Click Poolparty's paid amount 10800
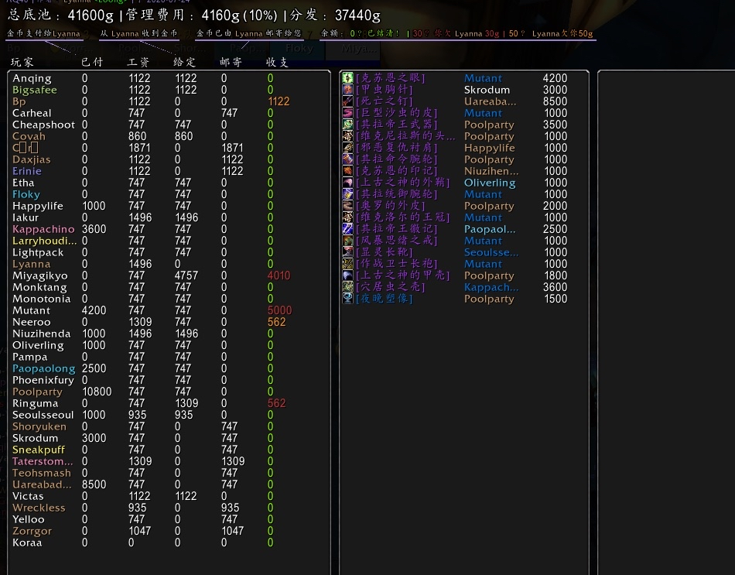The height and width of the screenshot is (575, 735). click(97, 392)
